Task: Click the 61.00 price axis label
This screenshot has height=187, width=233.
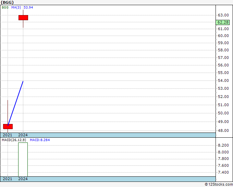Action: 223,29
